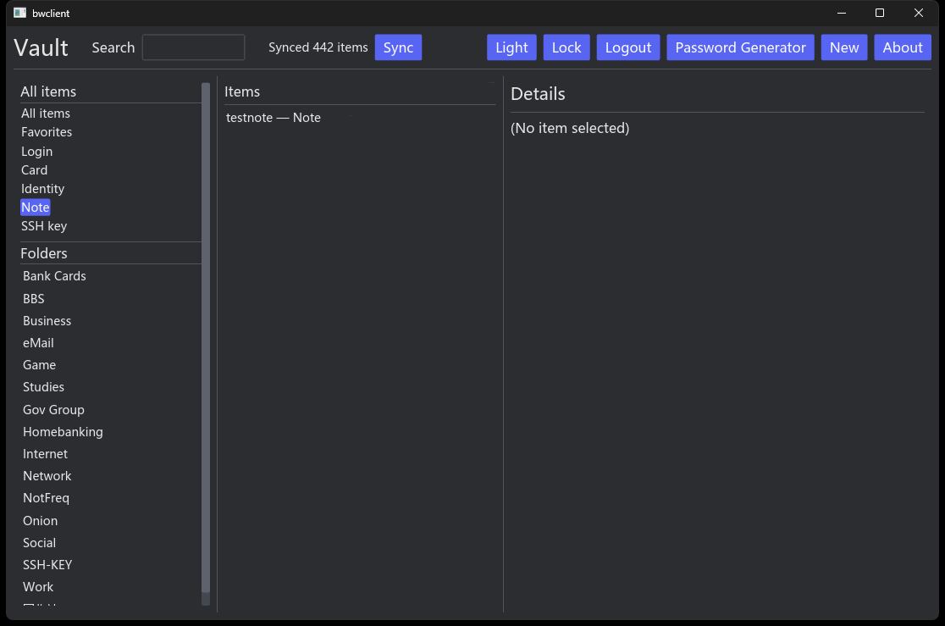Select the SSH key category

click(x=44, y=225)
